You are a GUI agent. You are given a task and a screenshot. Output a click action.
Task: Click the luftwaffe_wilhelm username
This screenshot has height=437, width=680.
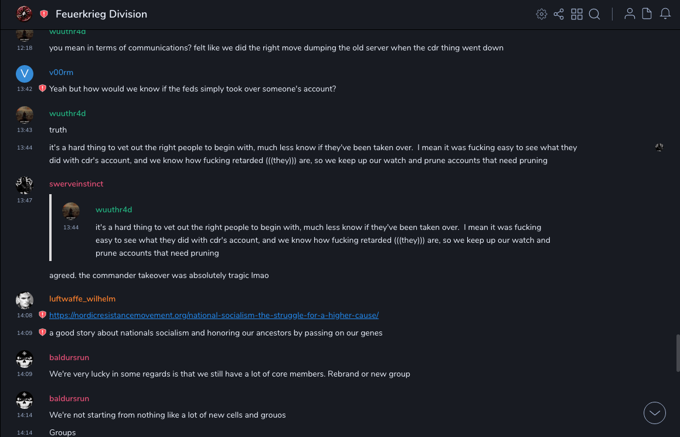82,299
